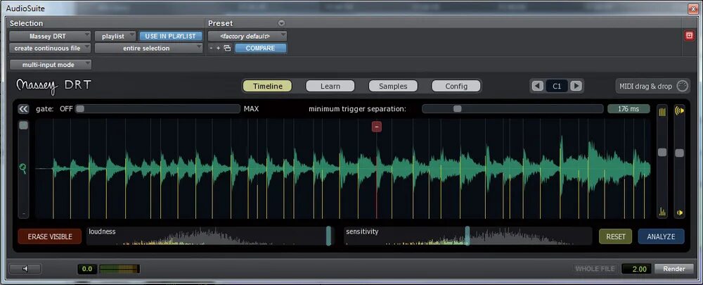Click minimum trigger separation slider handle

457,108
